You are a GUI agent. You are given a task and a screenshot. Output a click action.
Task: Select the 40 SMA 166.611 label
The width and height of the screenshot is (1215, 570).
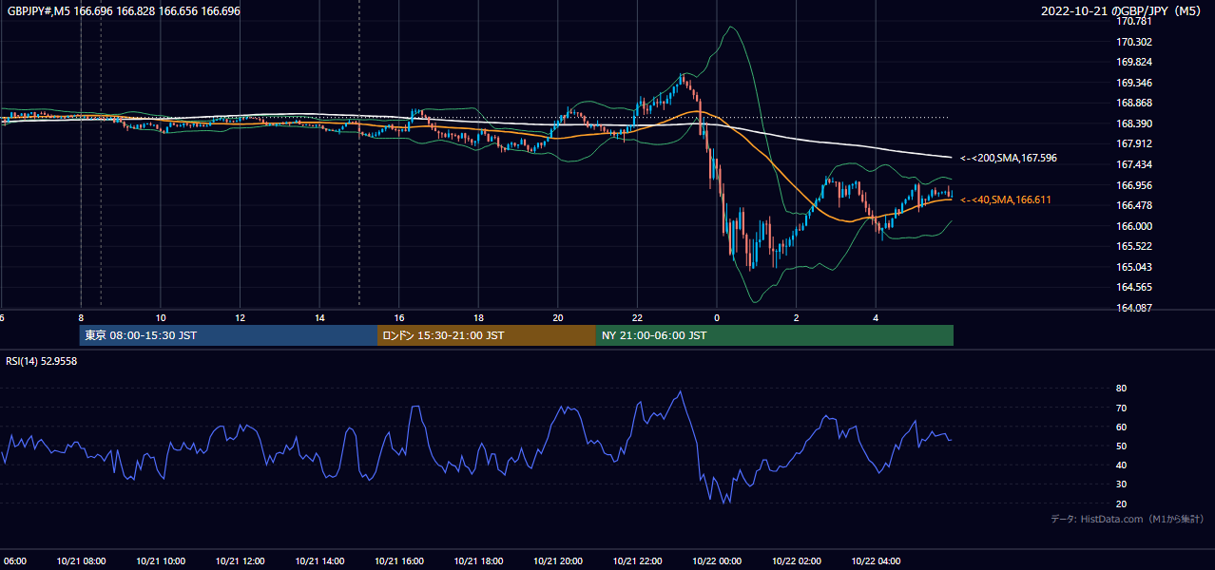click(x=1006, y=199)
